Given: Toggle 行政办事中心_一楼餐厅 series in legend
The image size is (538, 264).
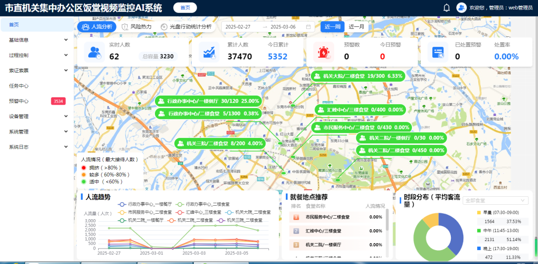Looking at the screenshot, I should 144,204.
